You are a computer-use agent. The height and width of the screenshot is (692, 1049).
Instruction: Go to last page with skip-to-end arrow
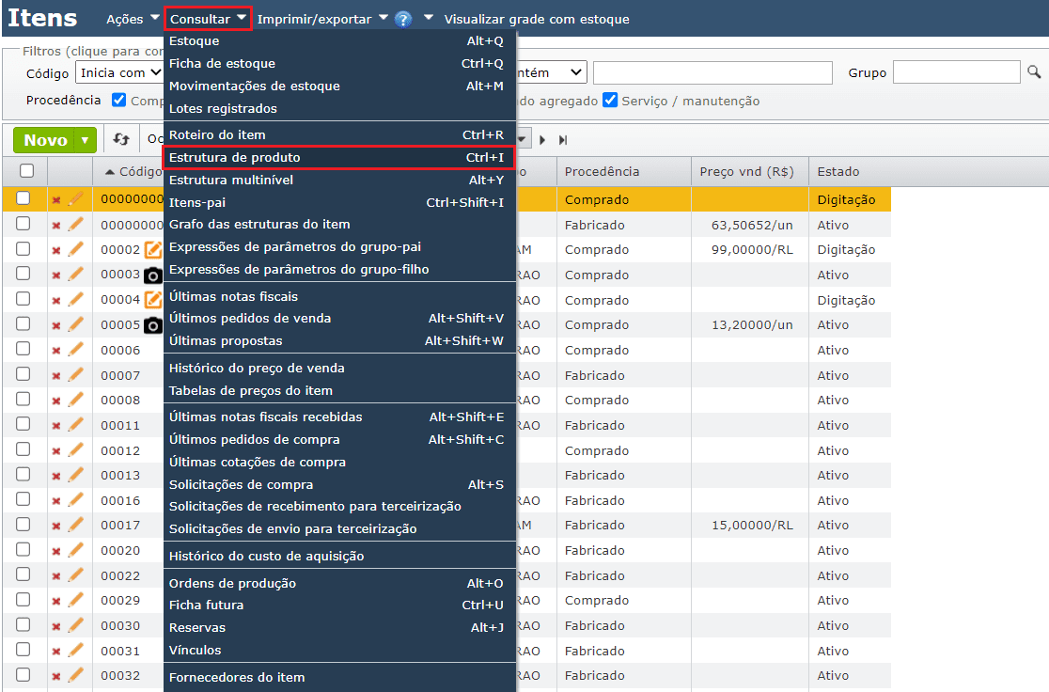[563, 140]
